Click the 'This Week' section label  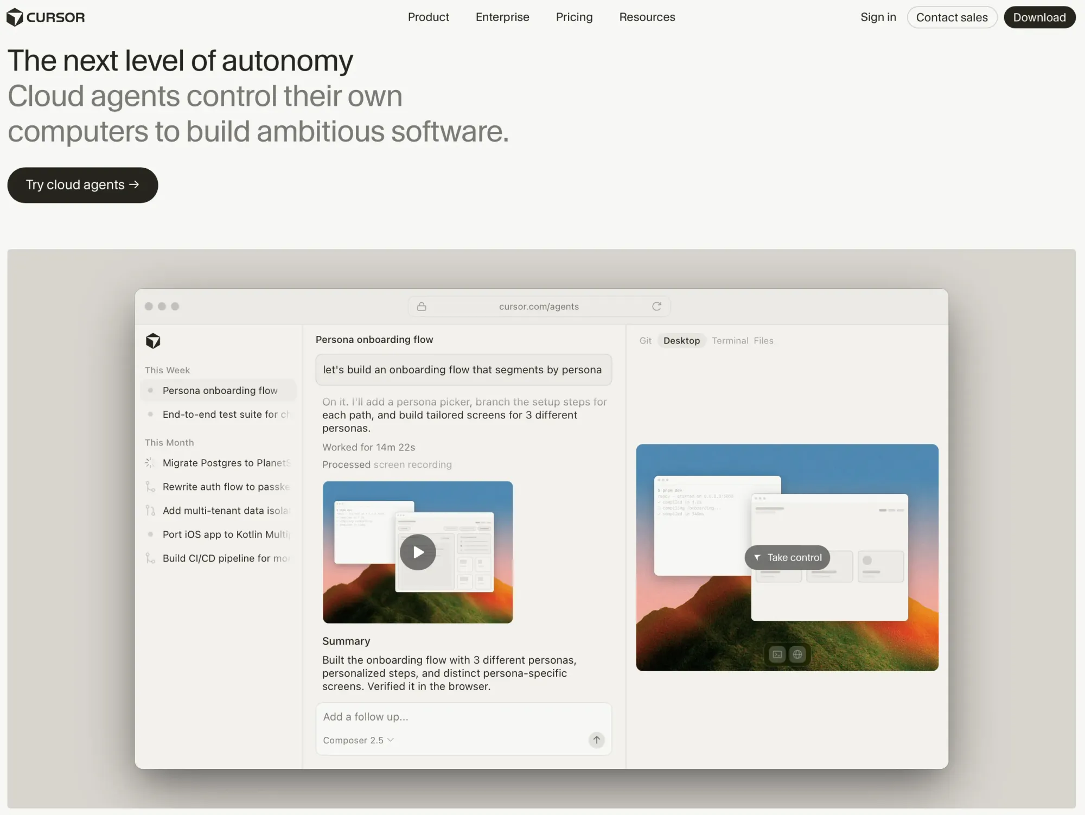[x=167, y=370]
